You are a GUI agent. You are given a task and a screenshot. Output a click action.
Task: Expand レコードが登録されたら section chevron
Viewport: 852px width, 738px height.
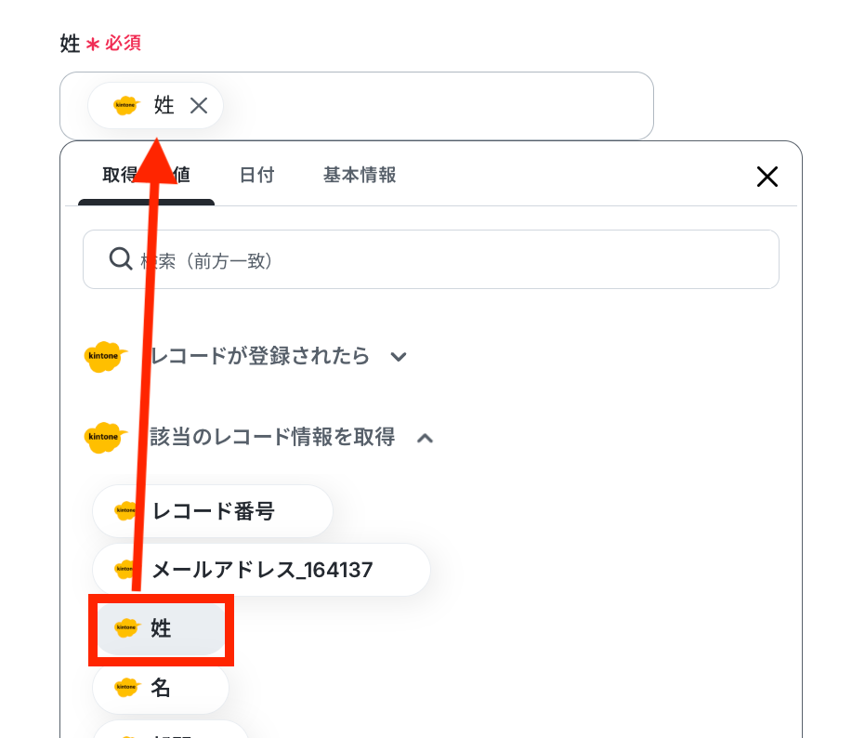pyautogui.click(x=399, y=357)
